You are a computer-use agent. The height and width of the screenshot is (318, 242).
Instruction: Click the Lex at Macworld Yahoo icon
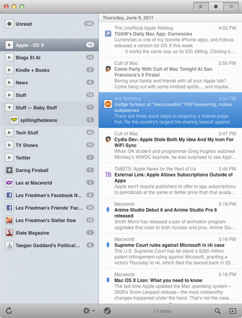tap(9, 183)
